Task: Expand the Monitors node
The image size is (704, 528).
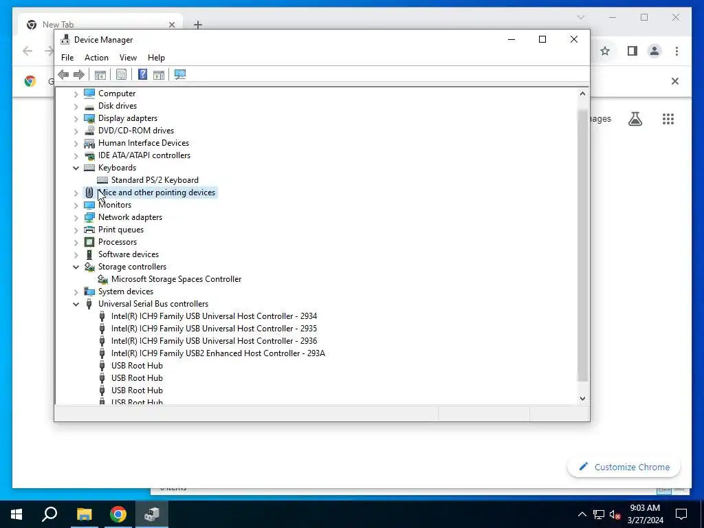Action: 76,205
